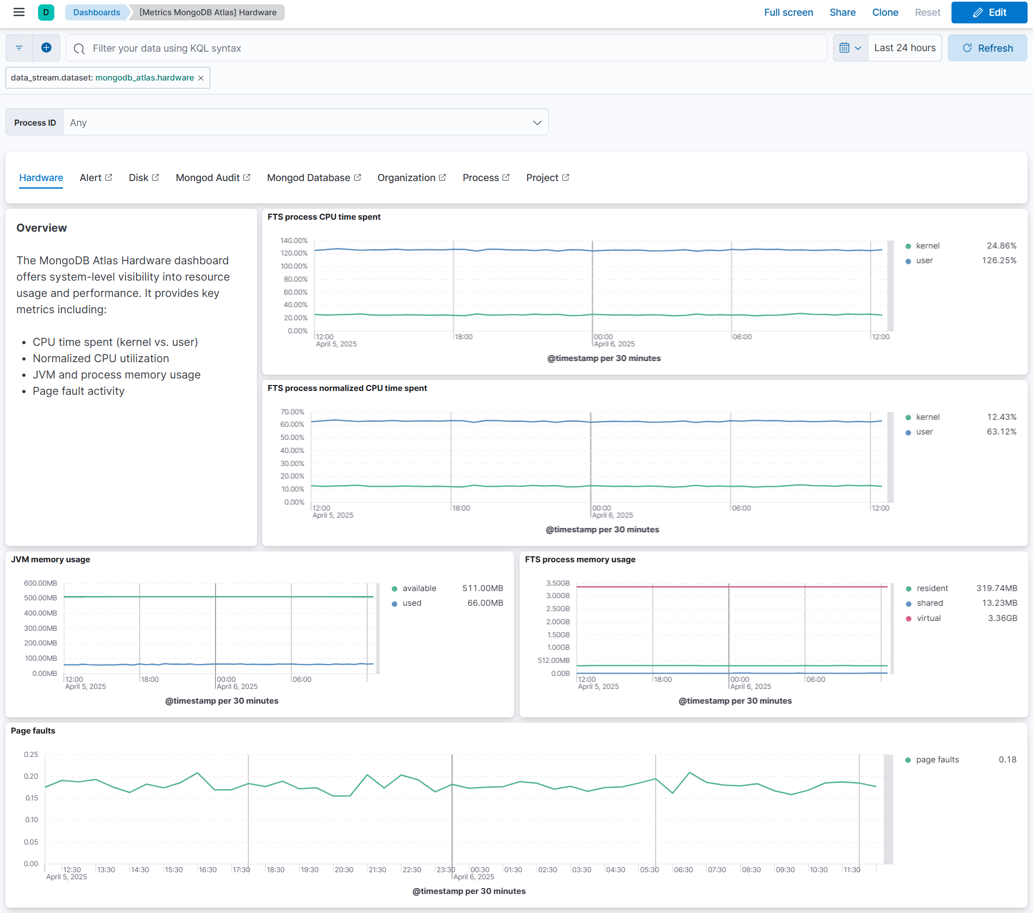This screenshot has width=1033, height=913.
Task: Click the D space avatar icon
Action: tap(46, 12)
